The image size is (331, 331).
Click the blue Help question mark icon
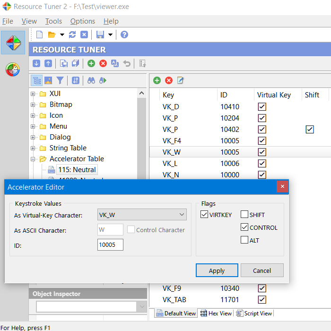point(124,35)
